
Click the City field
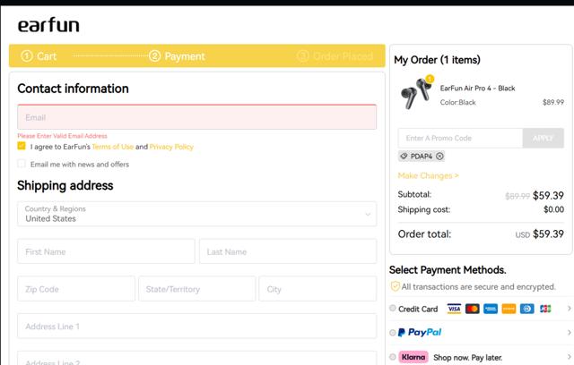(317, 289)
